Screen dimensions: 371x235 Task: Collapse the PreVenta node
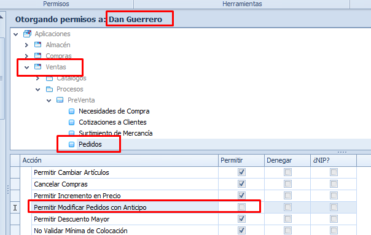49,101
